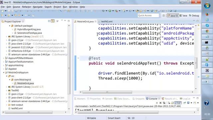Click Remove Launch X icon in Console
The image size is (213, 120).
click(160, 103)
